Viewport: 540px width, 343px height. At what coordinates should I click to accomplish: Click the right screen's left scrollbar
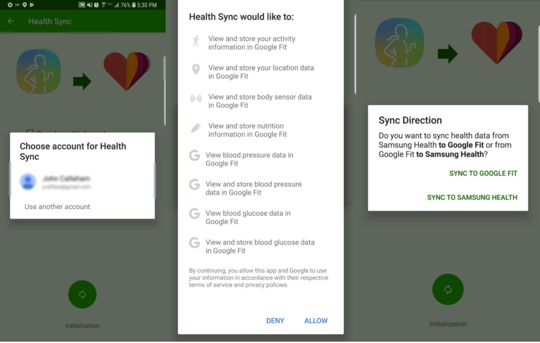pos(355,54)
